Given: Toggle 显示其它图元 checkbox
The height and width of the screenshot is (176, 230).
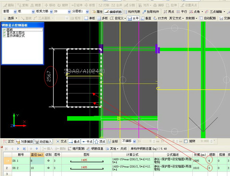Looking at the screenshot, I should 4,33.
